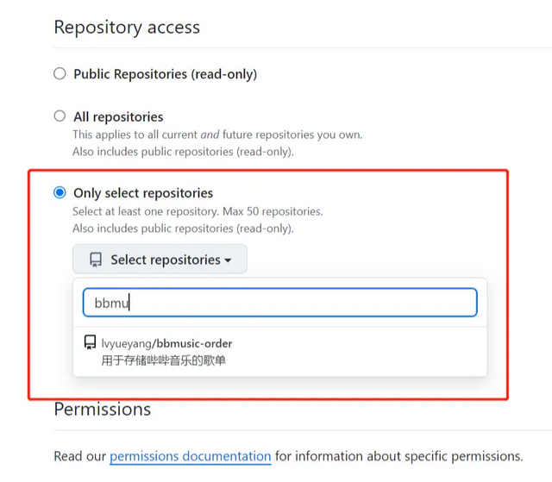Open the permissions documentation link

point(190,455)
